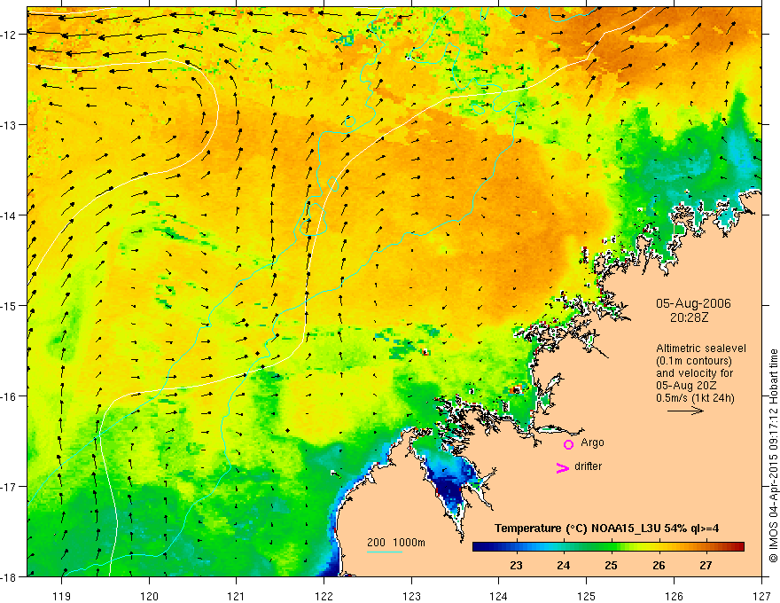
Task: Click the 0.5m/s velocity scale arrow
Action: click(x=685, y=411)
